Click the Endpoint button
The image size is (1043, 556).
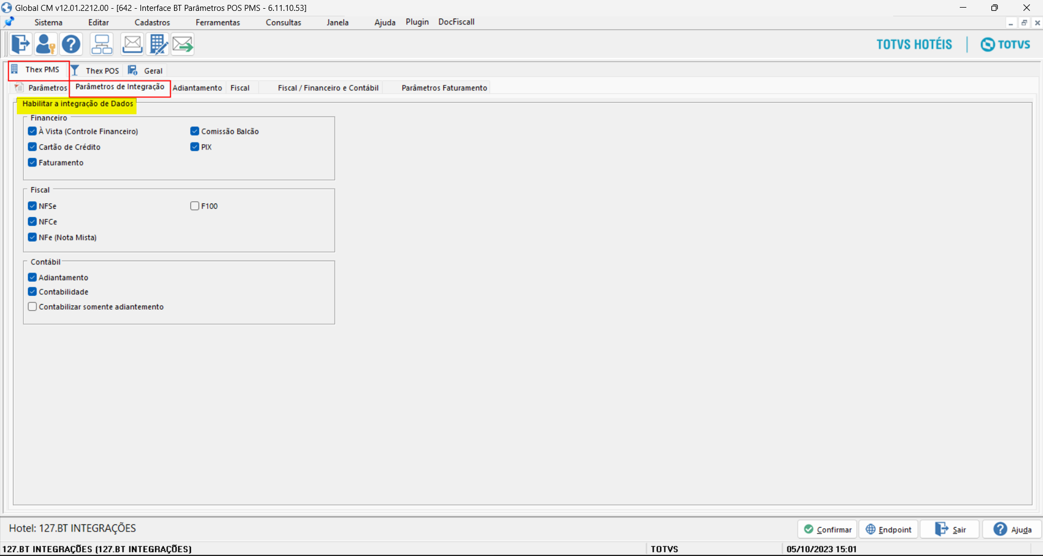tap(889, 529)
